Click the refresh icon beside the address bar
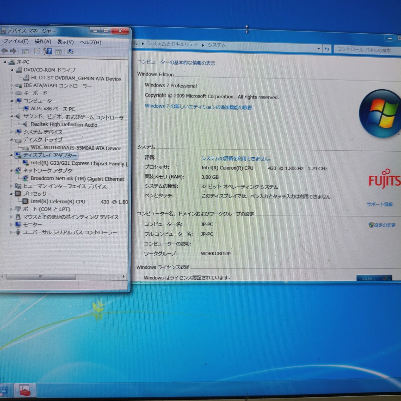Screen dimensions: 401x401 pyautogui.click(x=327, y=49)
